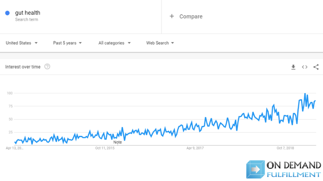The image size is (323, 181).
Task: Open the help question mark icon
Action: 47,67
